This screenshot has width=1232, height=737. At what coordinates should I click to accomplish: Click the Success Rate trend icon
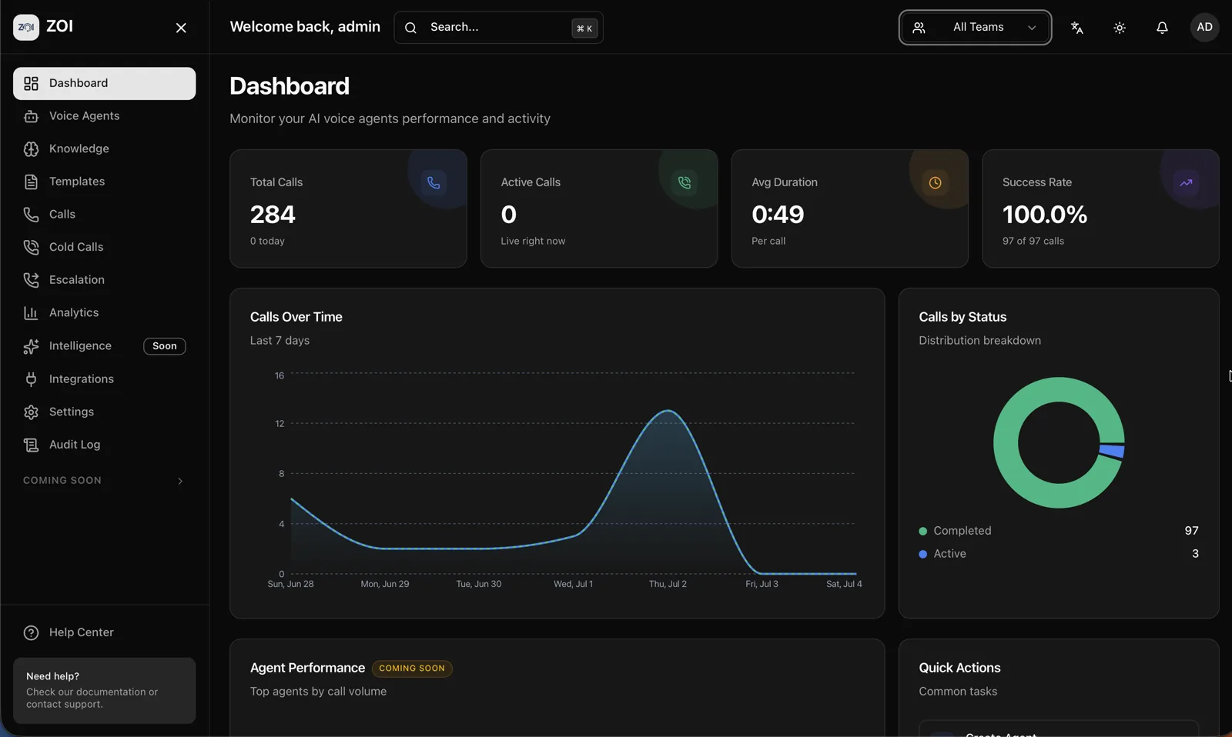(x=1186, y=182)
